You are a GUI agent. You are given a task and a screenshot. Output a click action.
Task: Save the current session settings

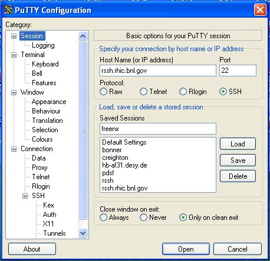(238, 160)
